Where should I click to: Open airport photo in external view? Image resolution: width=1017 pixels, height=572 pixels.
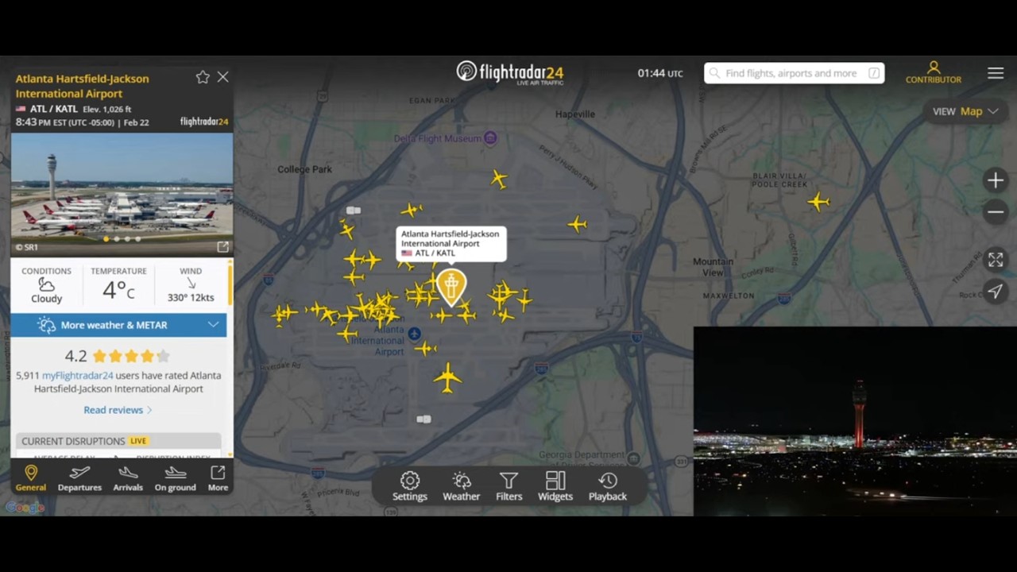pos(223,247)
